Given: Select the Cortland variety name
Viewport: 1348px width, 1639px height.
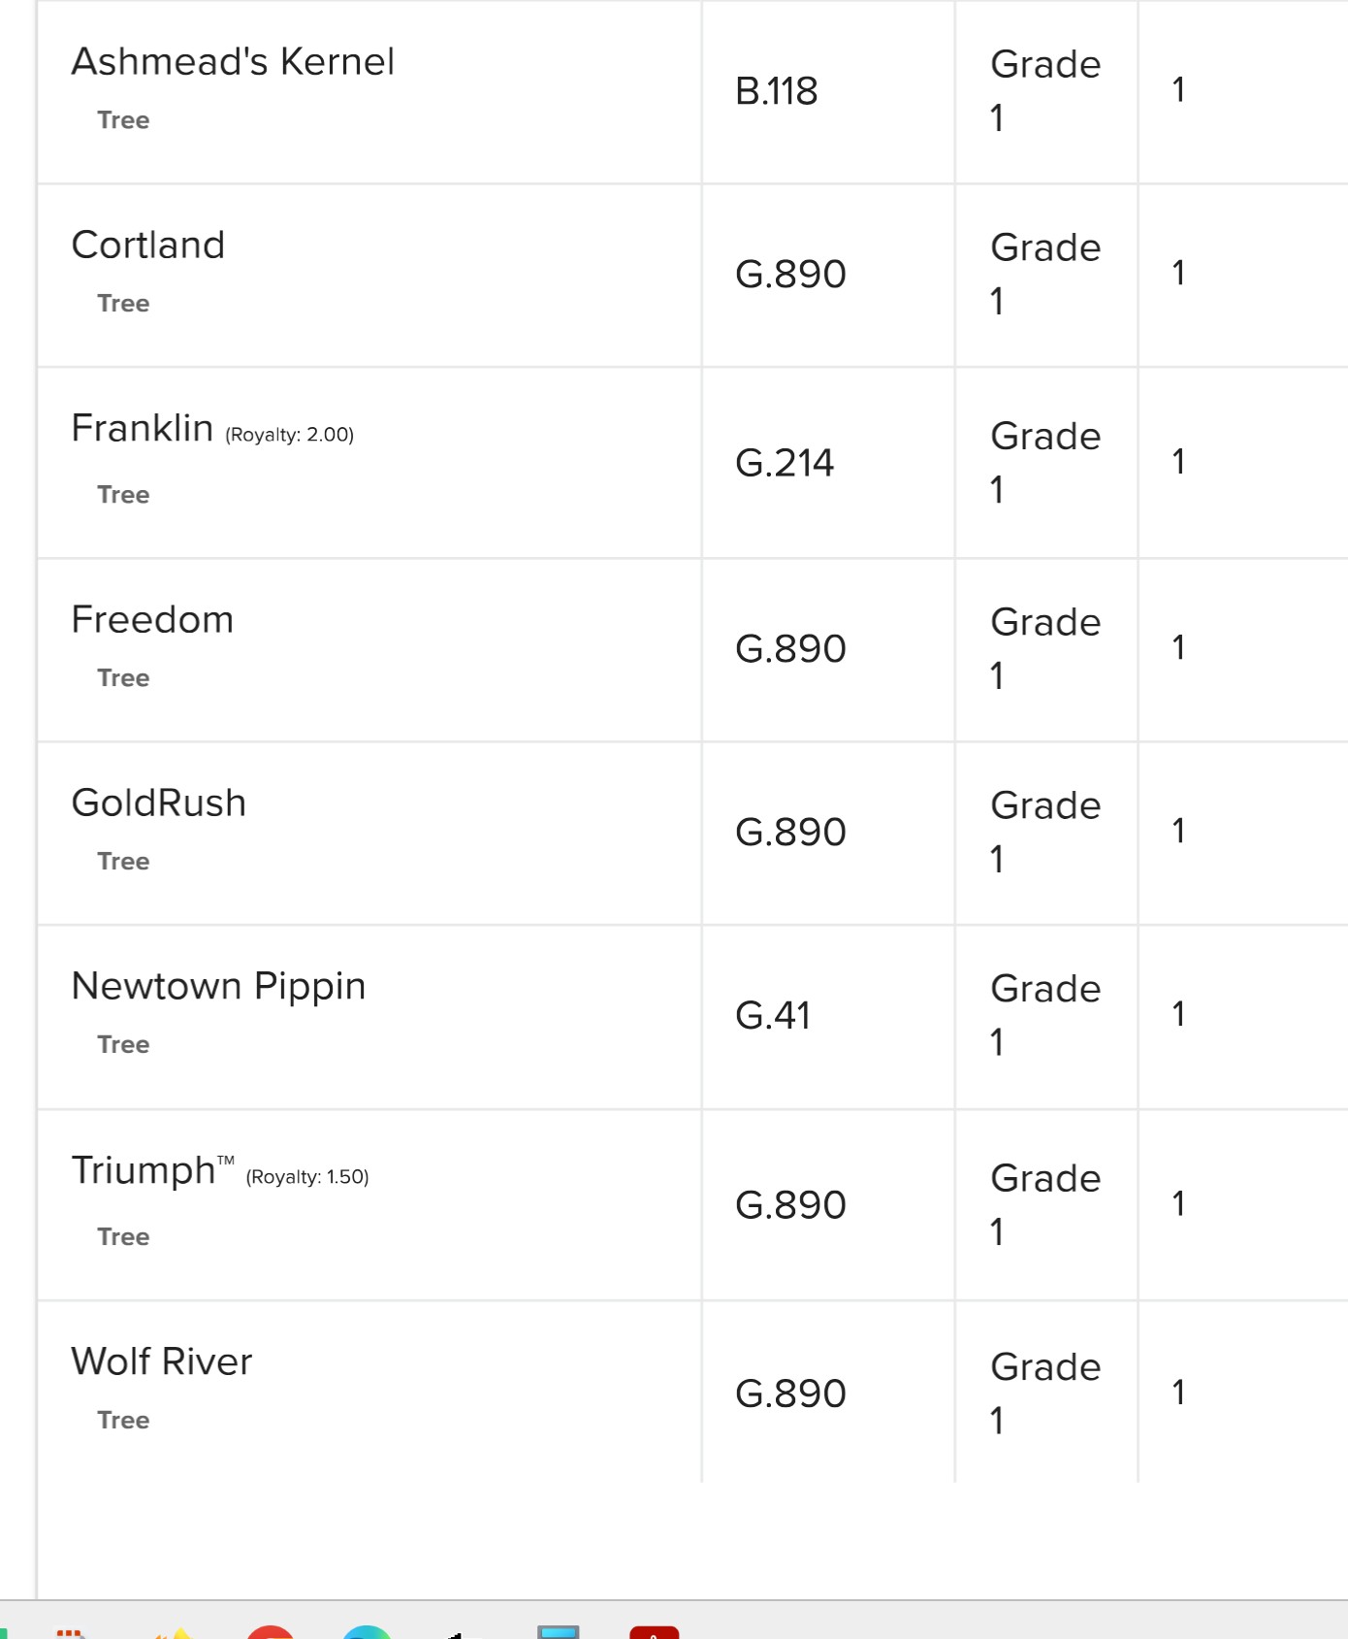Looking at the screenshot, I should tap(148, 245).
